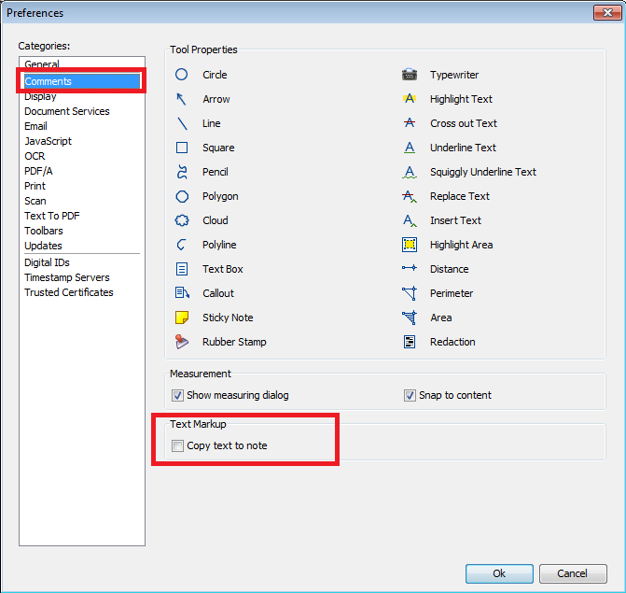Select the OCR category

tap(35, 156)
